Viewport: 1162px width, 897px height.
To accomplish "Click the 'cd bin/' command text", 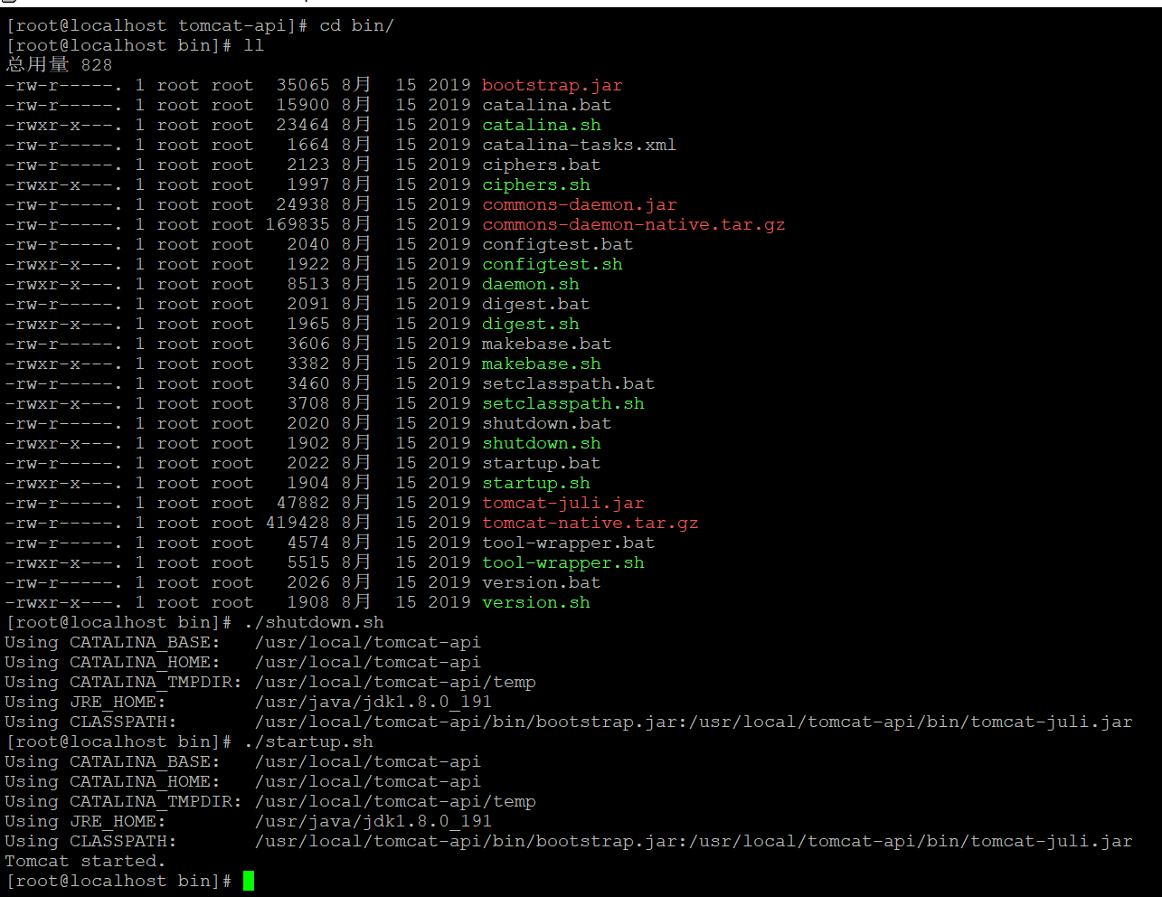I will [357, 25].
